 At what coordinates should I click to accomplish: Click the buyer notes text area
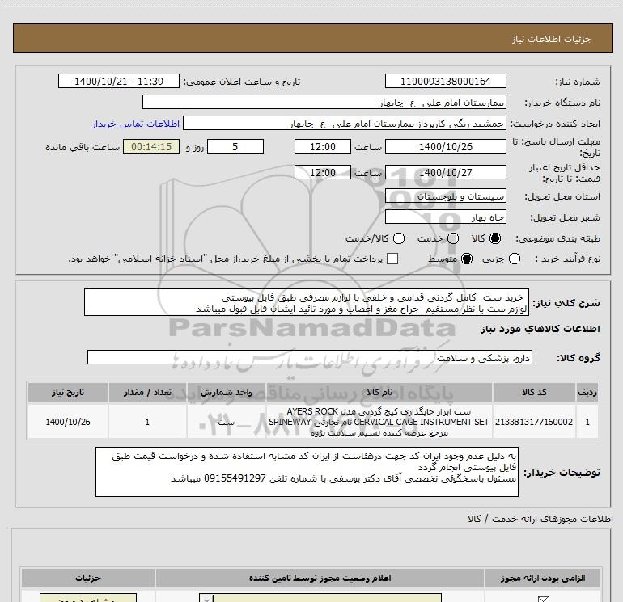(x=307, y=472)
